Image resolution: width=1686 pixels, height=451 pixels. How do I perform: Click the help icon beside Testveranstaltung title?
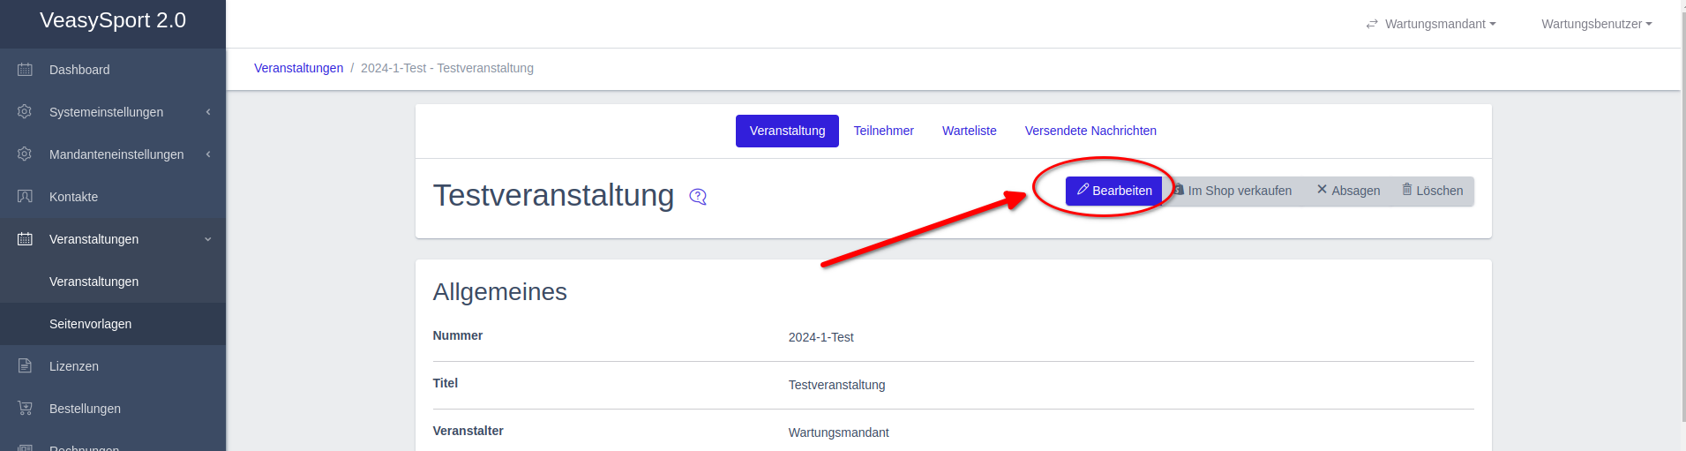click(x=698, y=197)
